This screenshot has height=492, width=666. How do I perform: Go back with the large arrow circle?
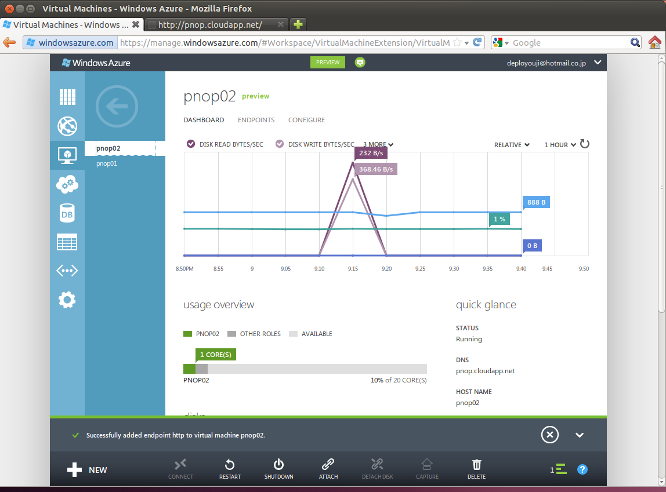(117, 107)
